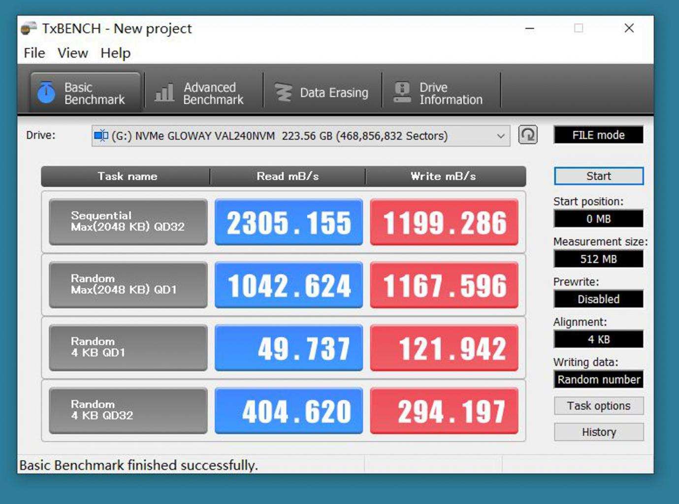Viewport: 679px width, 504px height.
Task: Open the History button
Action: (599, 432)
